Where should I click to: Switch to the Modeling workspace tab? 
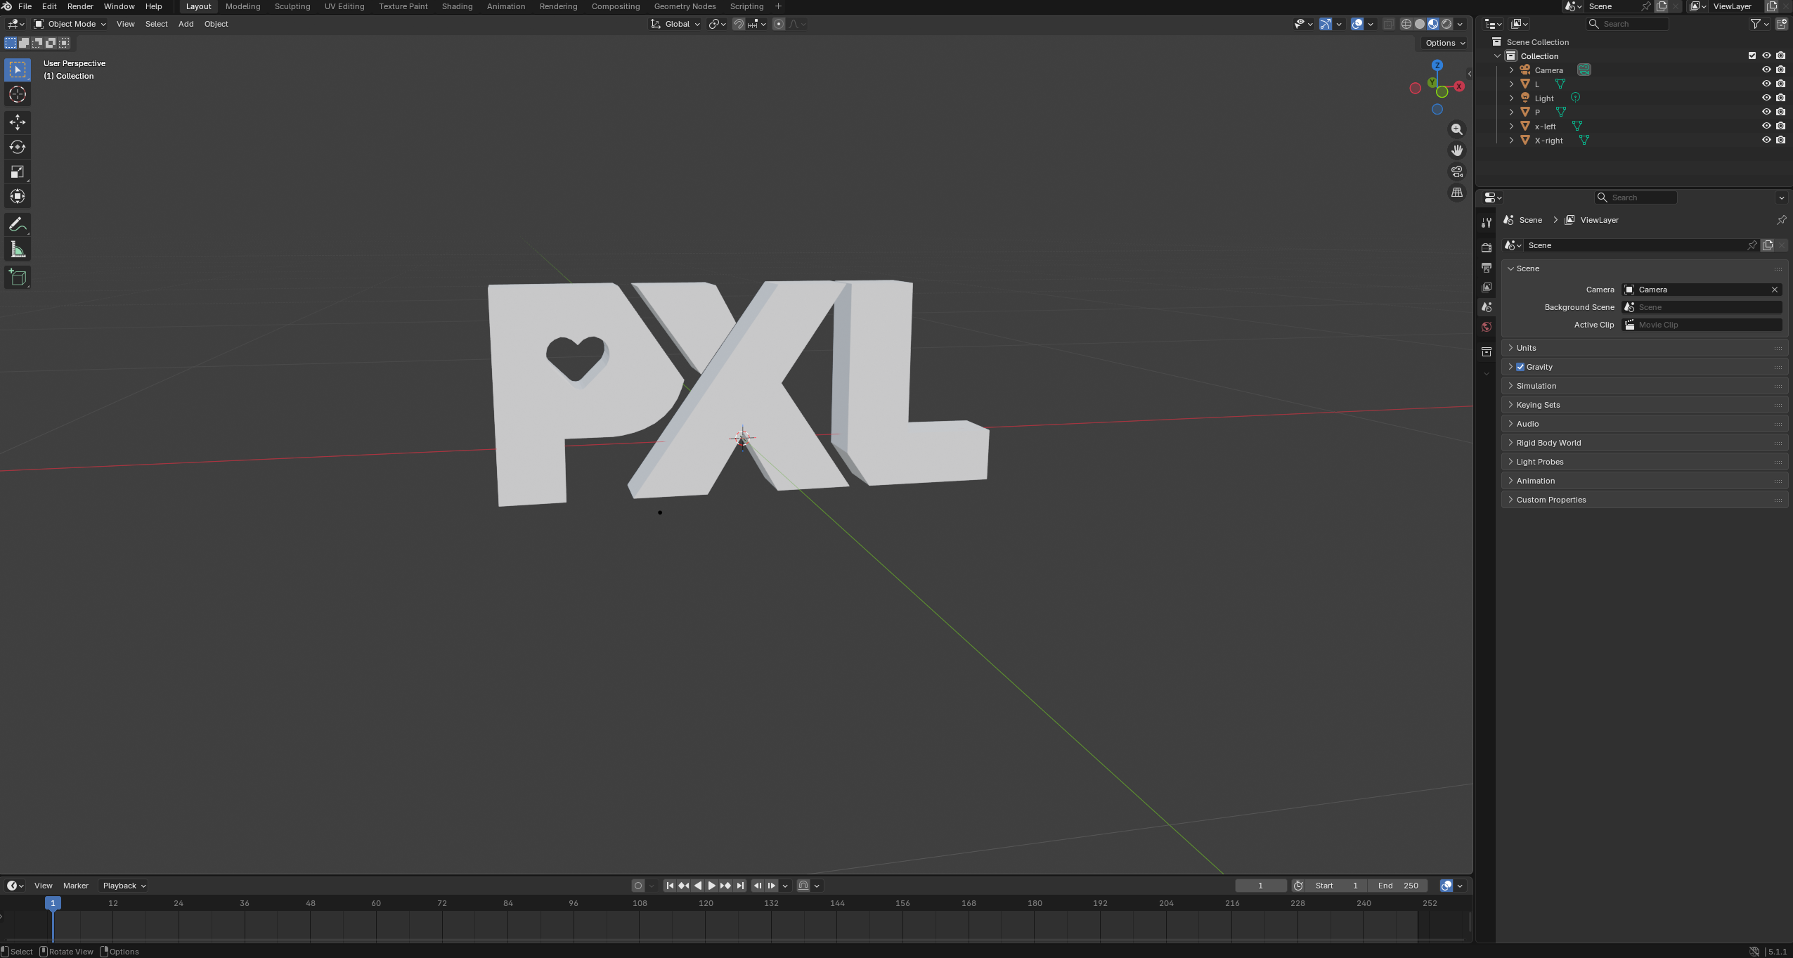(242, 6)
